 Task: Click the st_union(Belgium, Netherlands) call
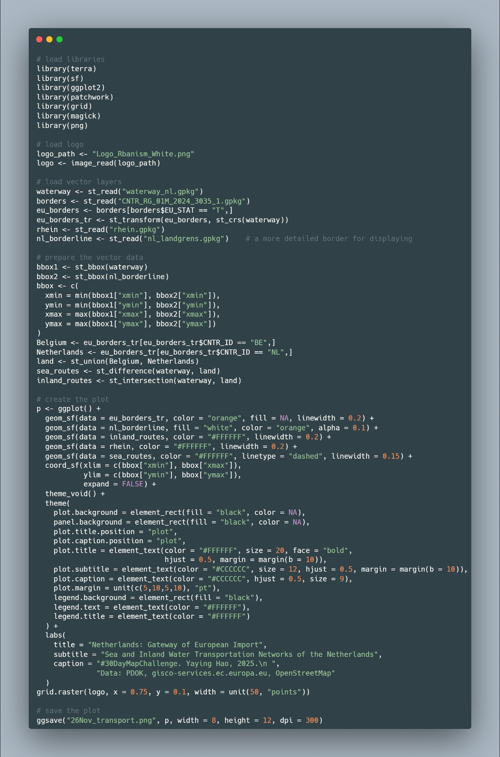[x=135, y=361]
